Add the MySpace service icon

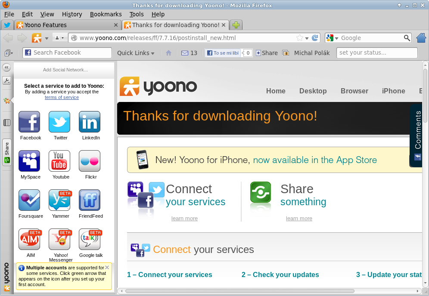click(29, 161)
